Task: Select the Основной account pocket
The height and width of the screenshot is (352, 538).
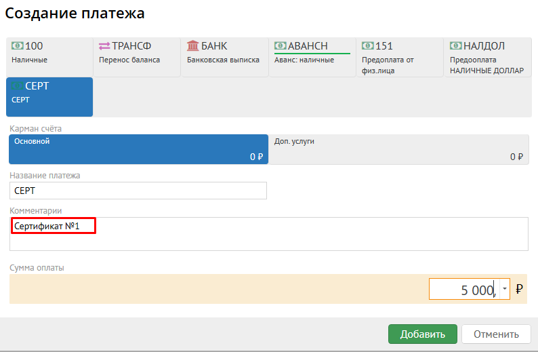Action: (139, 149)
